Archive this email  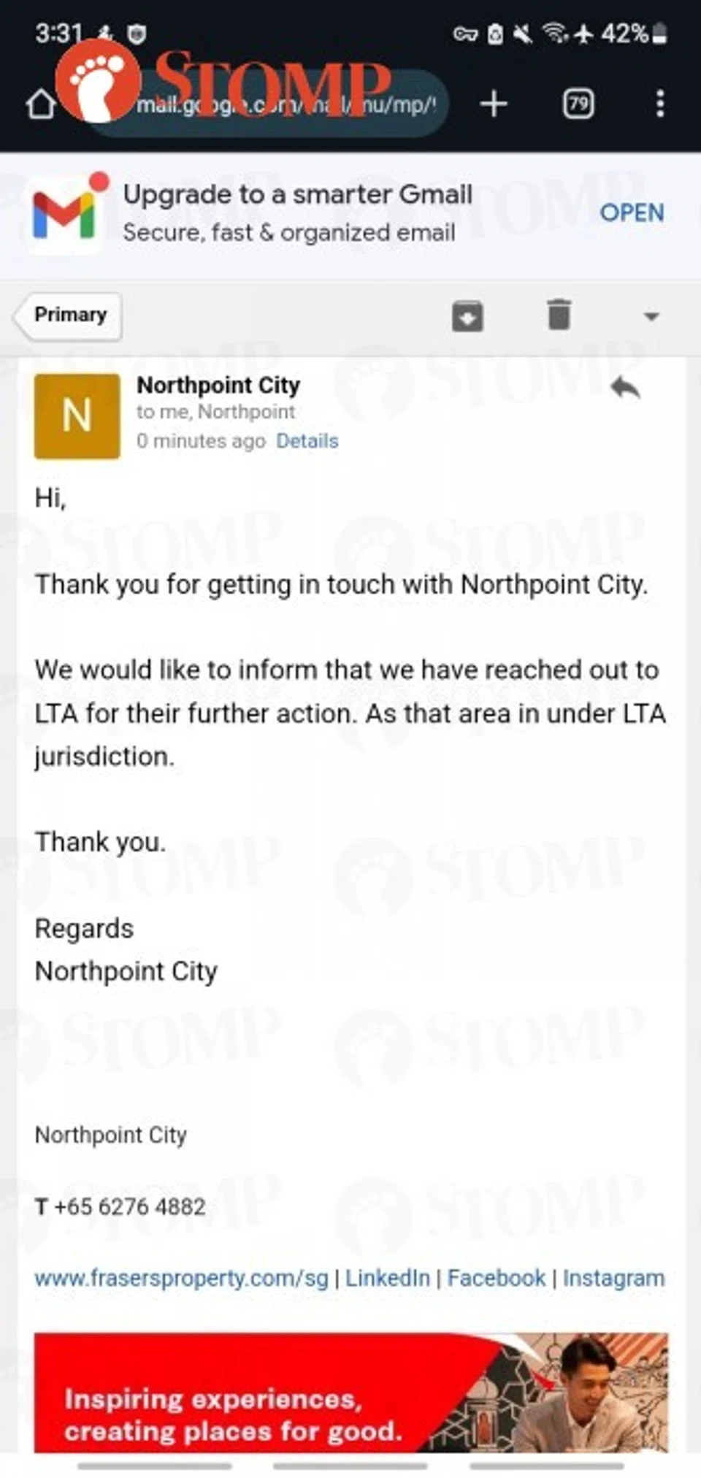(x=467, y=316)
